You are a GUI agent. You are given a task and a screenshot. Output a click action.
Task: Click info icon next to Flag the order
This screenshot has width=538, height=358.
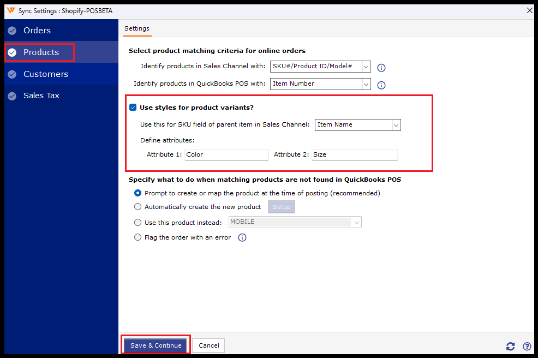pos(242,237)
